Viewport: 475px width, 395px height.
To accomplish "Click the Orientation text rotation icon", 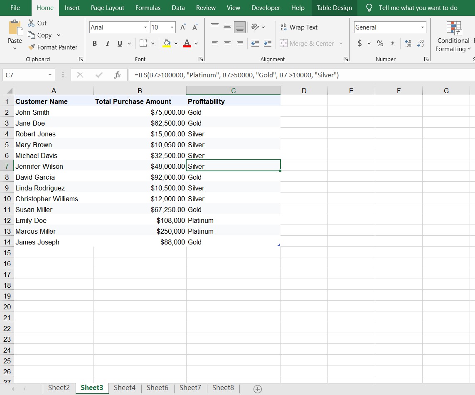I will click(255, 27).
